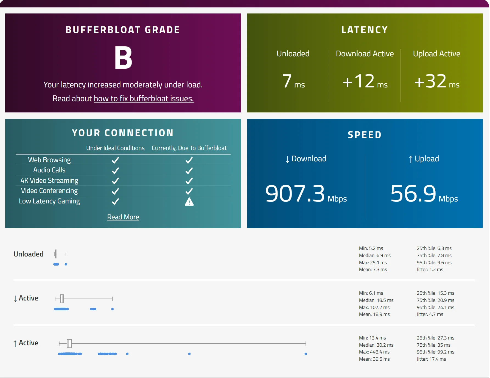
Task: Click the Download arrow label in Speed
Action: pyautogui.click(x=306, y=159)
